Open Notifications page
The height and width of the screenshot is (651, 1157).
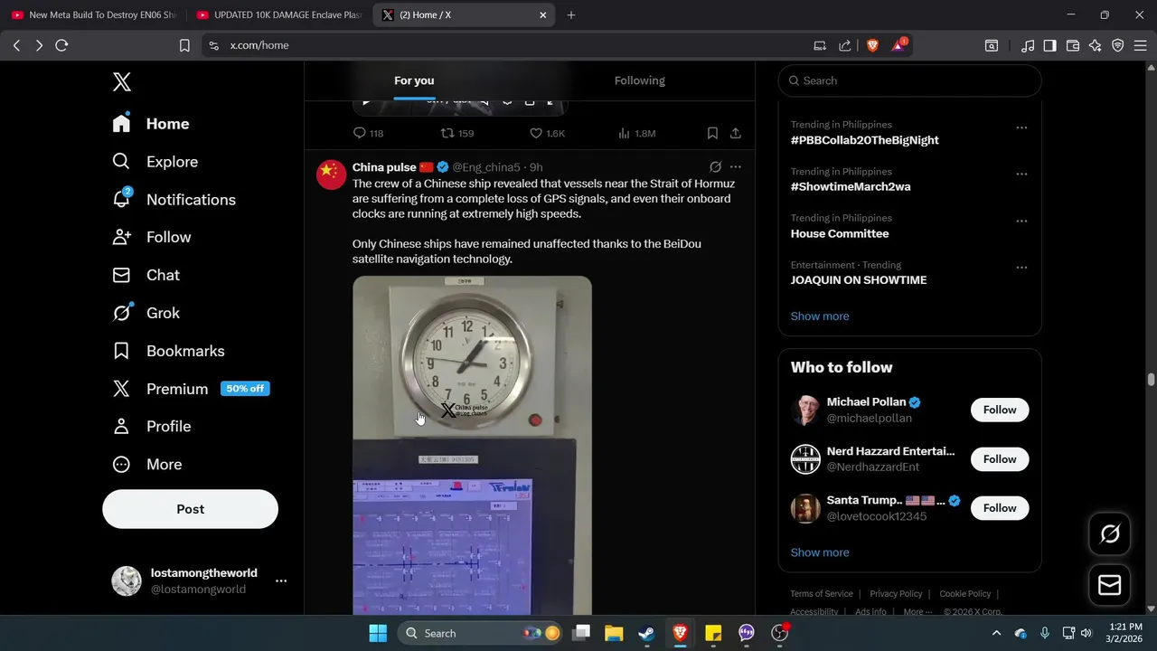(174, 200)
